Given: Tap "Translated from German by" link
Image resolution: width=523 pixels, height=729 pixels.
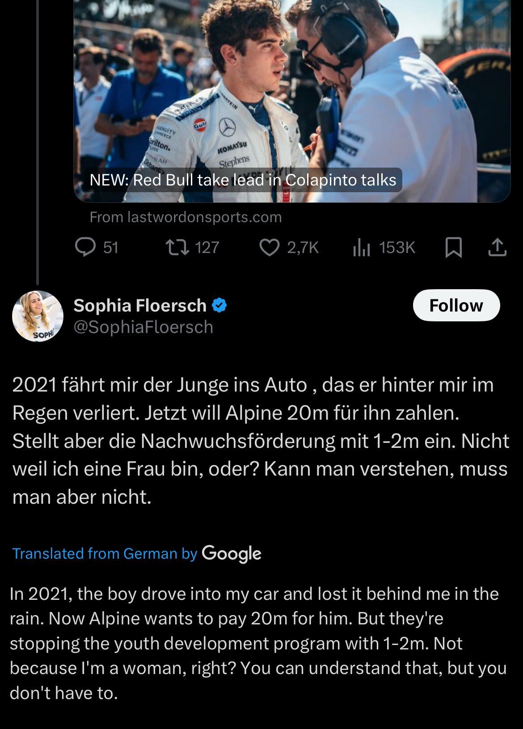Looking at the screenshot, I should point(105,553).
